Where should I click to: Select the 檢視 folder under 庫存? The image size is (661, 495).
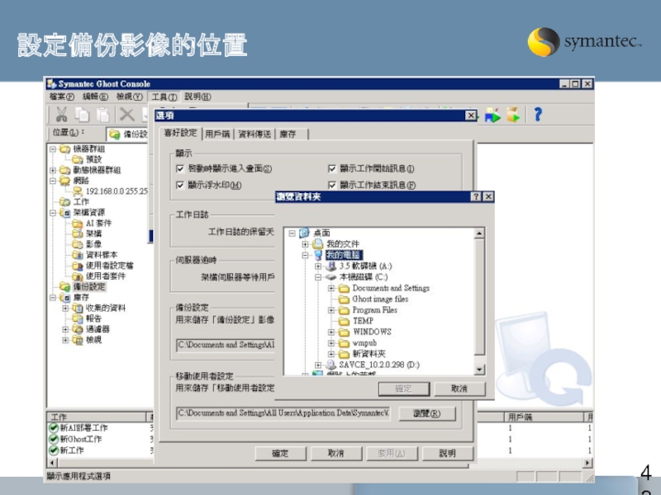93,340
